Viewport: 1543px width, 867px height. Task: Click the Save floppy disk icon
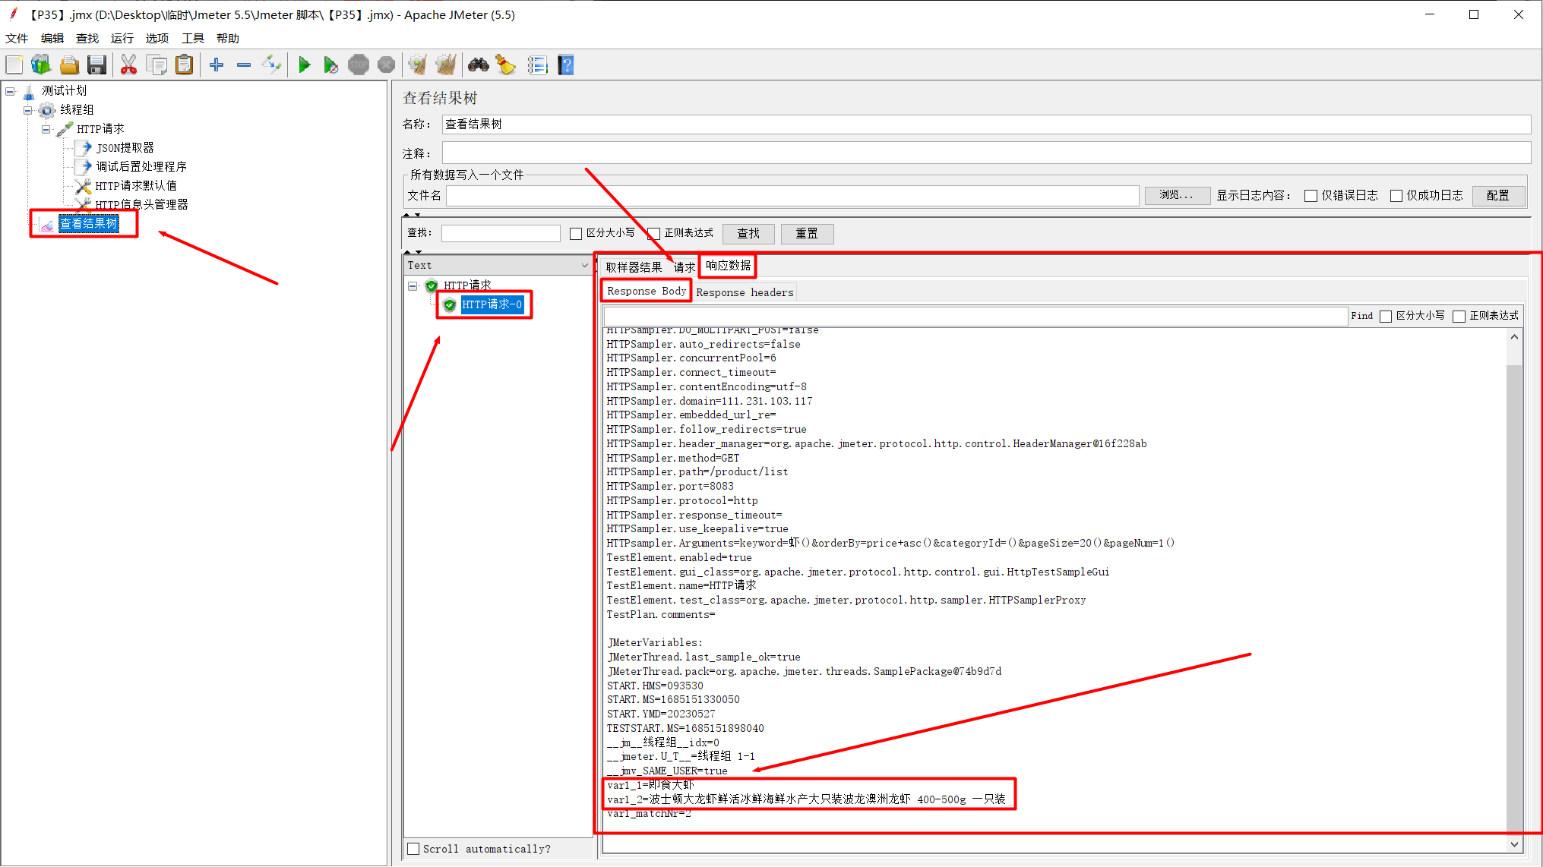[96, 65]
